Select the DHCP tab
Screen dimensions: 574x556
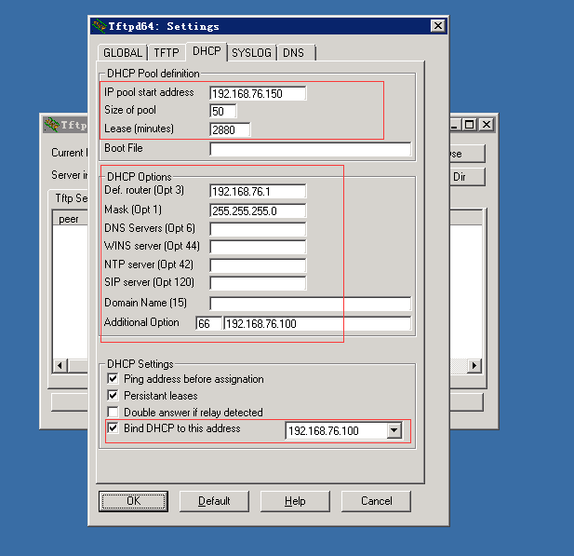click(x=207, y=51)
